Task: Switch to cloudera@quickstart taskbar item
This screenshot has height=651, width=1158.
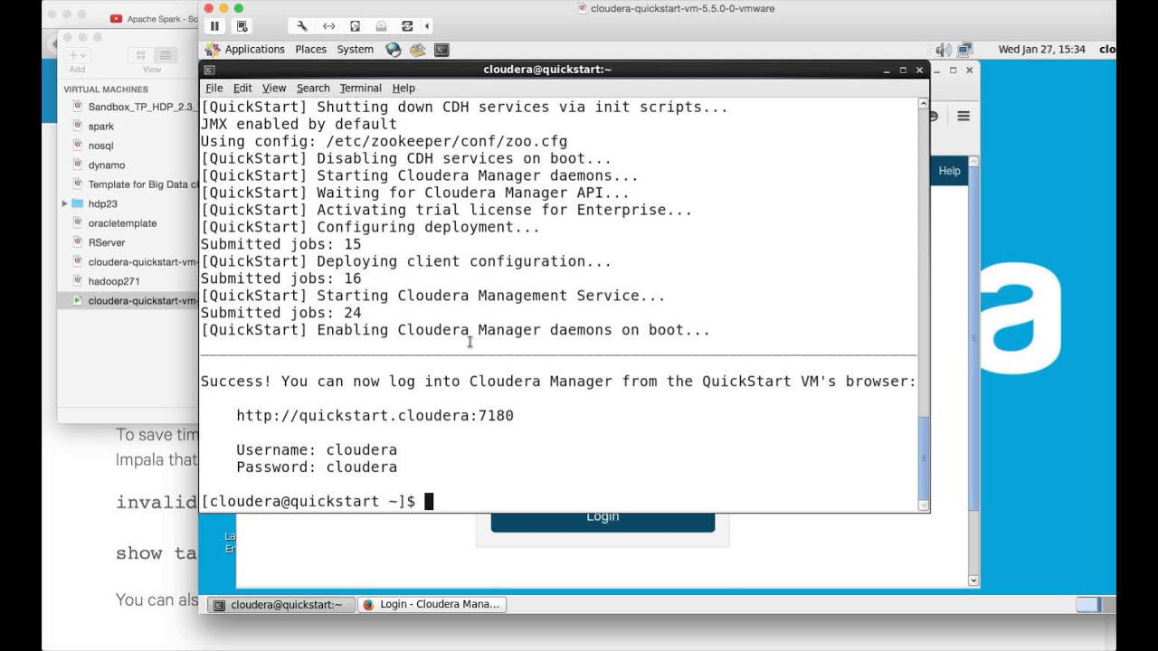Action: coord(281,605)
